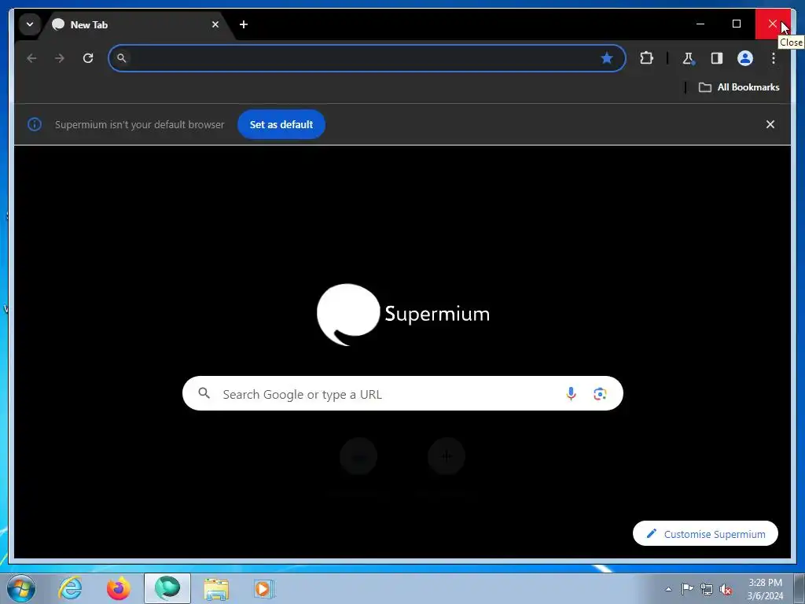This screenshot has height=604, width=805.
Task: Click the address bar search icon
Action: (x=122, y=58)
